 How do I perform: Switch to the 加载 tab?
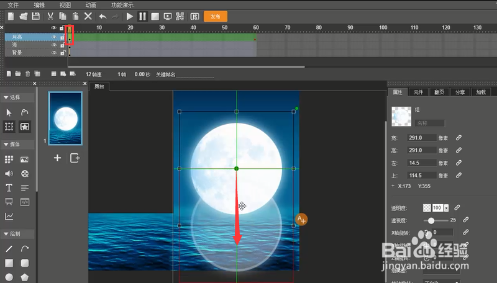tap(481, 92)
